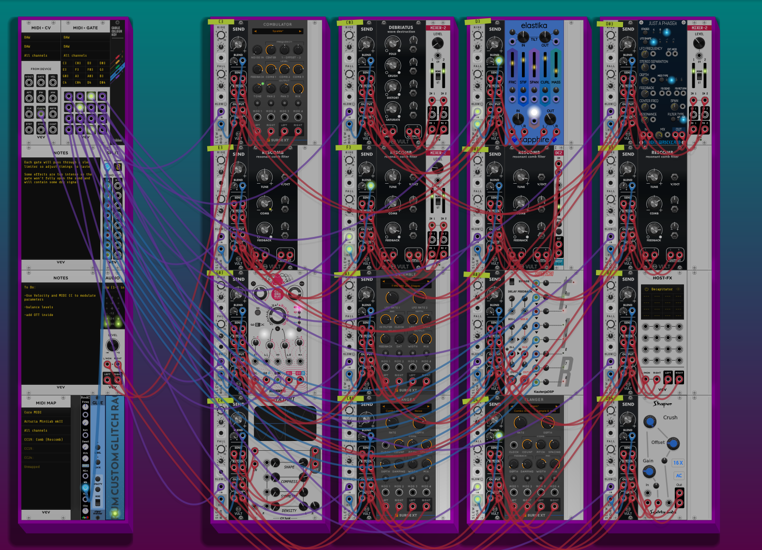Screen dimensions: 762x550
Task: Click the Elastika power button
Action: pos(534,112)
